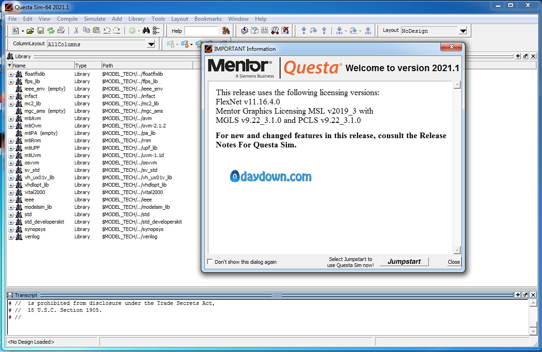Open the Simulate menu
This screenshot has height=352, width=542.
click(95, 18)
